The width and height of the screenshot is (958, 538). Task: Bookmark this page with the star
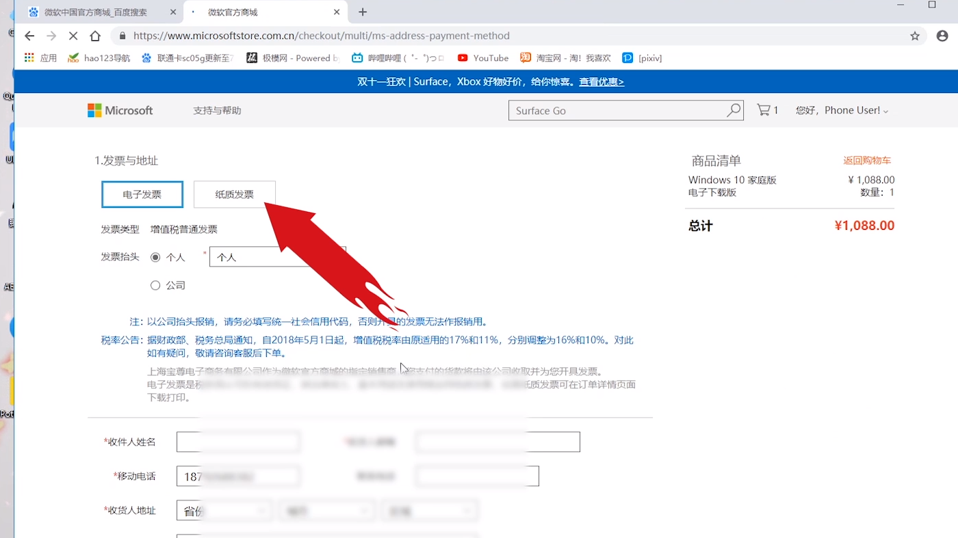tap(915, 36)
